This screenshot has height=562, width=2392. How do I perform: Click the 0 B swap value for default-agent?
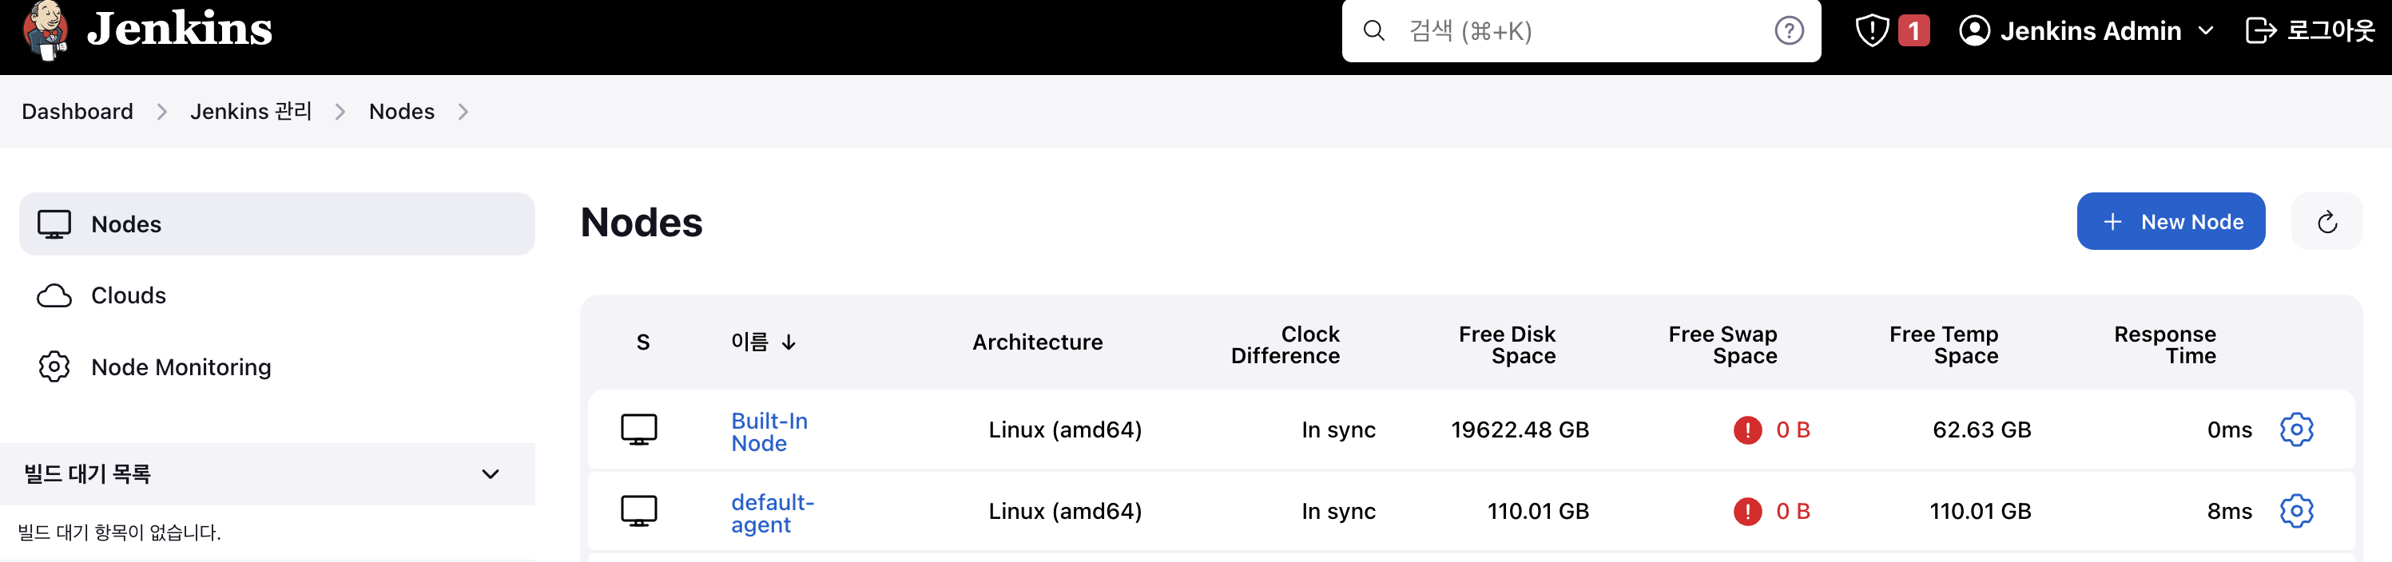[1793, 511]
